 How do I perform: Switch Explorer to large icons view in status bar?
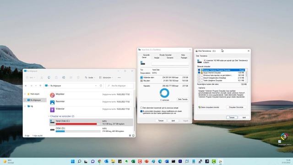(x=133, y=136)
